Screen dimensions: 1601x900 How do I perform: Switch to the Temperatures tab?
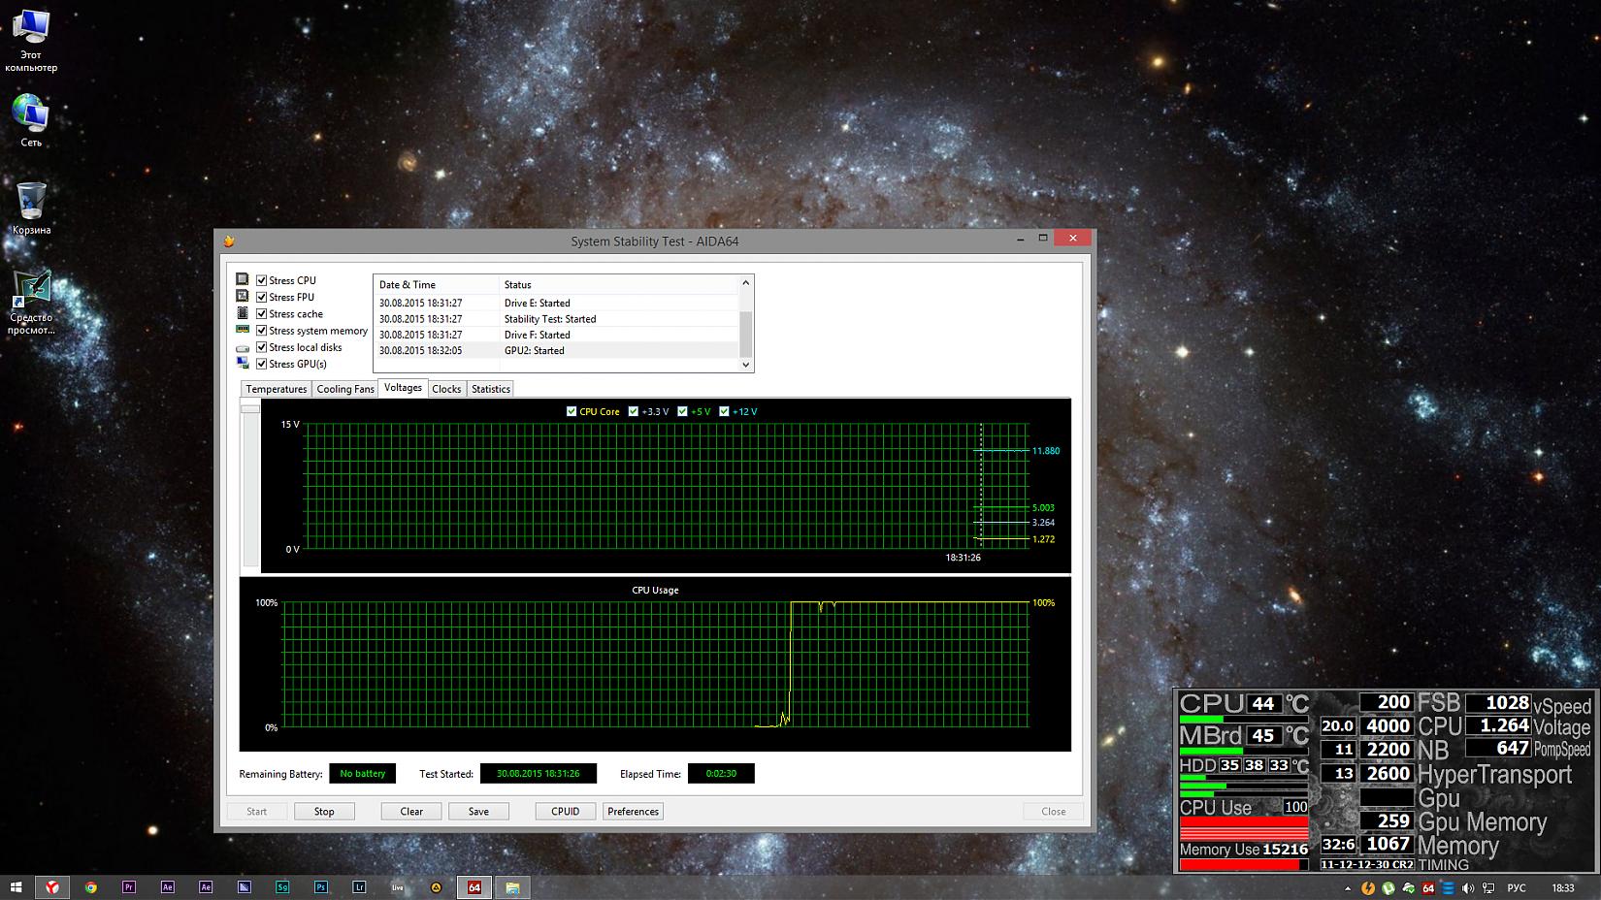click(277, 389)
